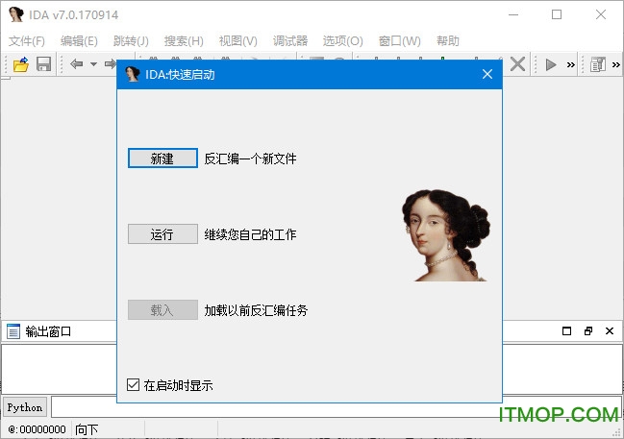Expand the far-right toolbar overflow chevrons
Screen dimensions: 624x439
tap(615, 64)
